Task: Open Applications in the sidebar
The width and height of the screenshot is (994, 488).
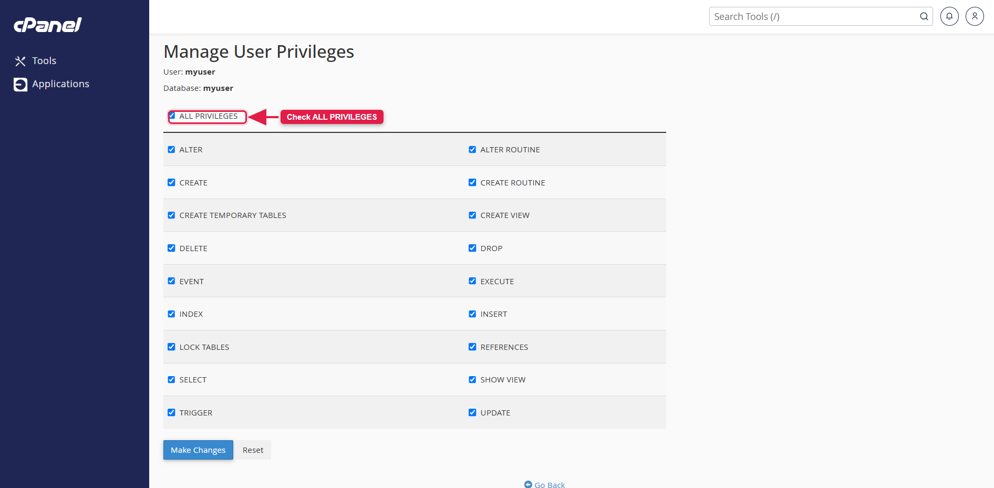Action: tap(60, 84)
